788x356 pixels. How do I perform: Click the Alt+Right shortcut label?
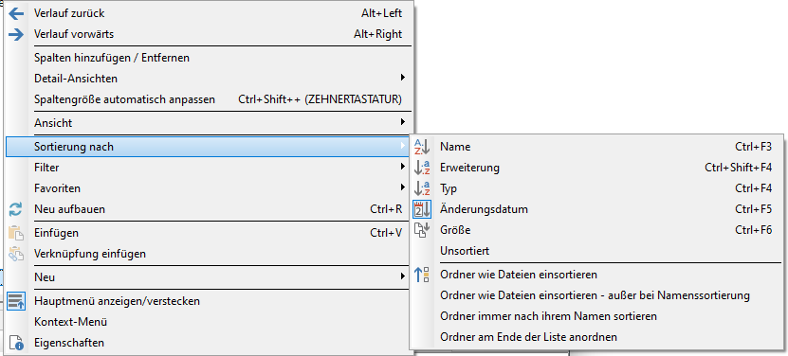pos(378,34)
